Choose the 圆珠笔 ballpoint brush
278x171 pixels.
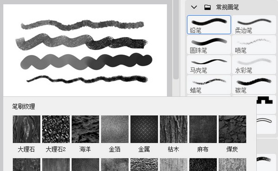209,44
